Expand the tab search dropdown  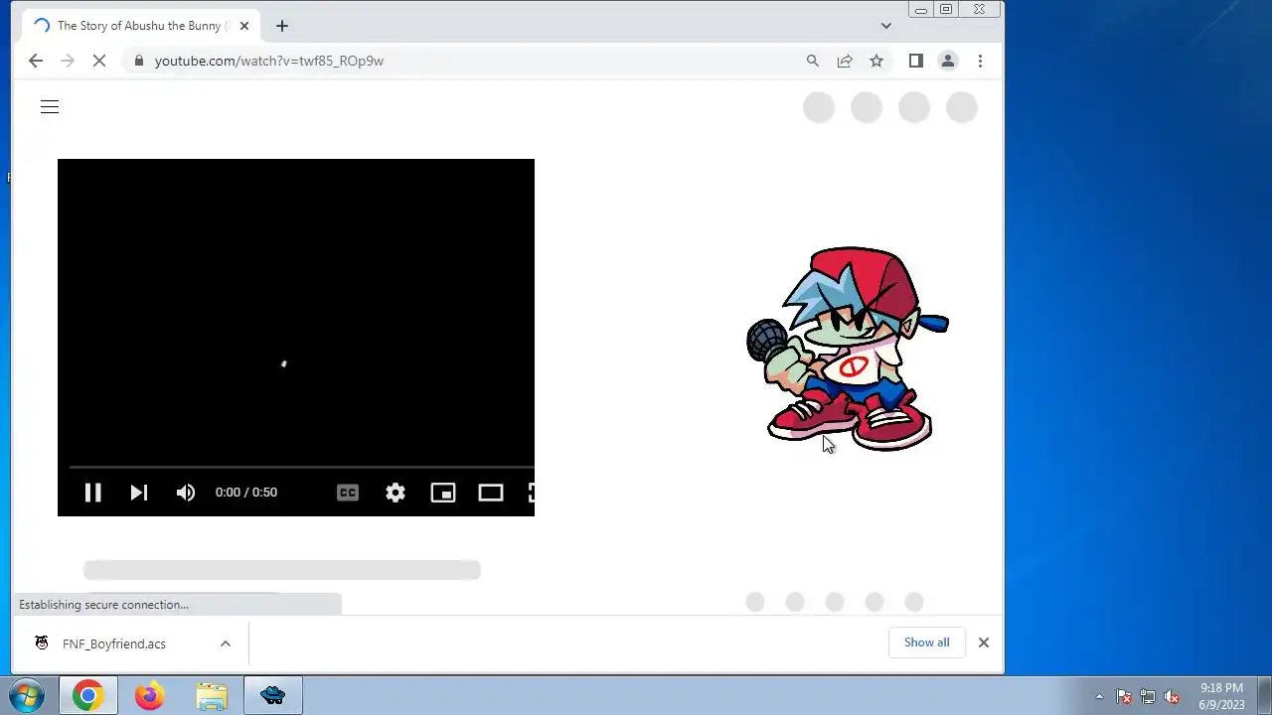[886, 26]
